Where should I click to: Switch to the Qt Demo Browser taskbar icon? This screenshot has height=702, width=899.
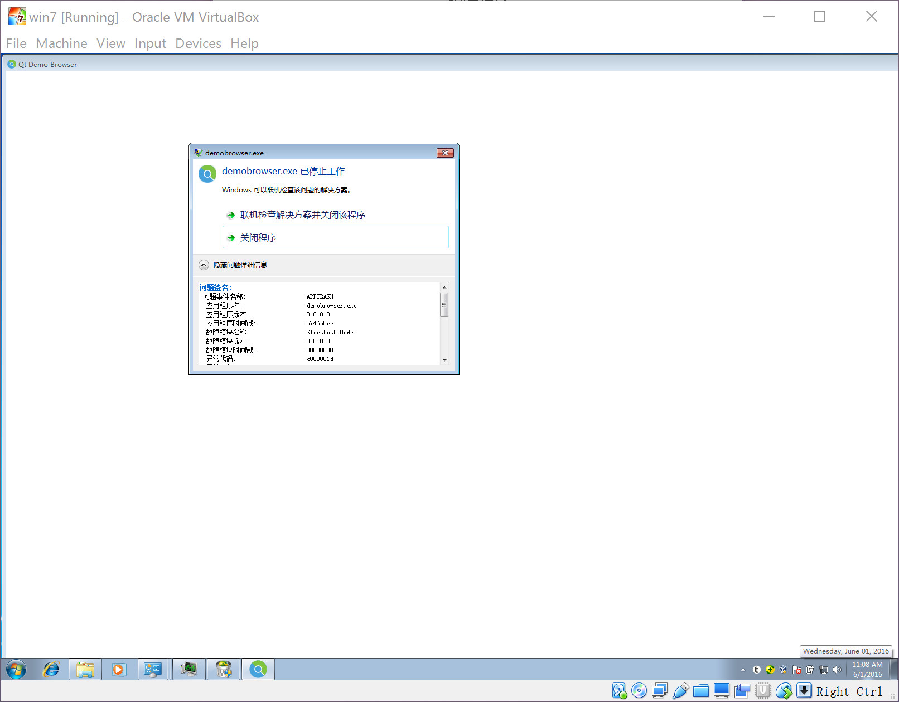tap(258, 669)
